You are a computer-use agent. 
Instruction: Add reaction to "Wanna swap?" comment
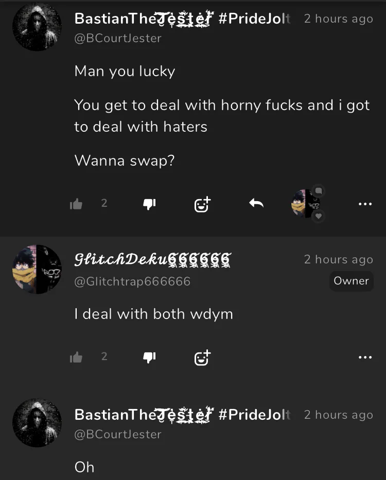[202, 204]
